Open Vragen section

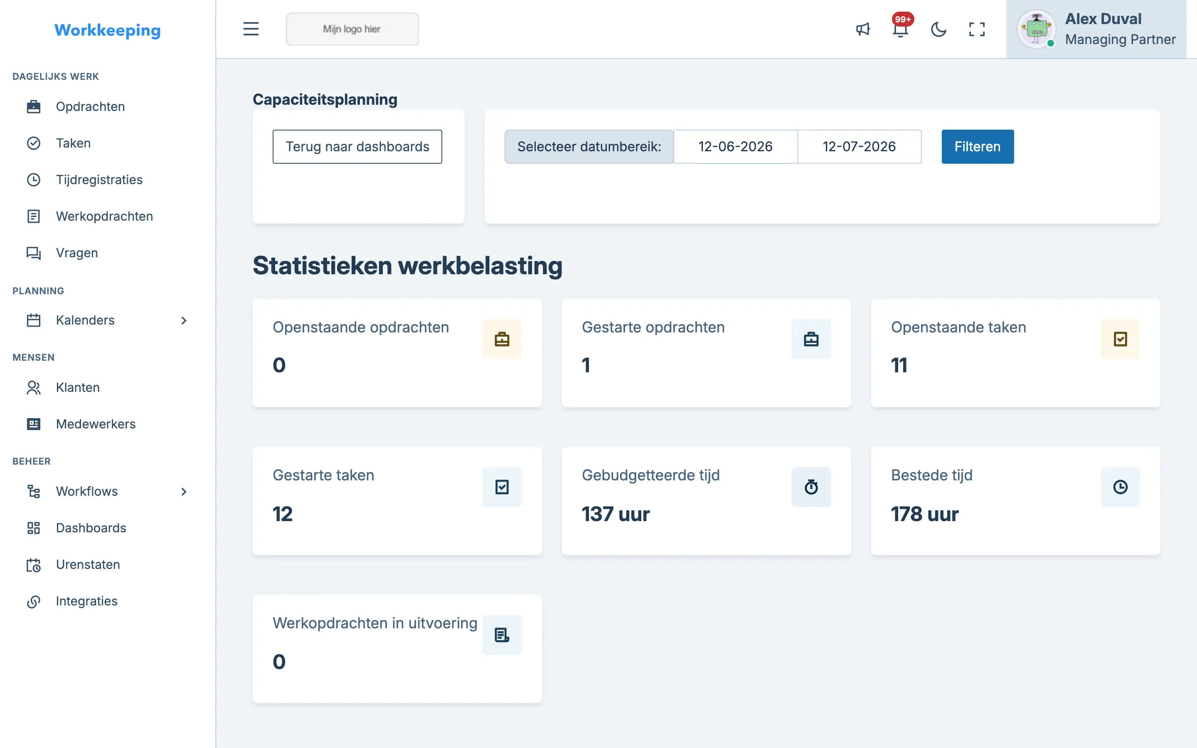(76, 253)
